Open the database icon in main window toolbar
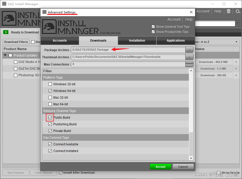Viewport: 242px width, 179px height. point(228,11)
